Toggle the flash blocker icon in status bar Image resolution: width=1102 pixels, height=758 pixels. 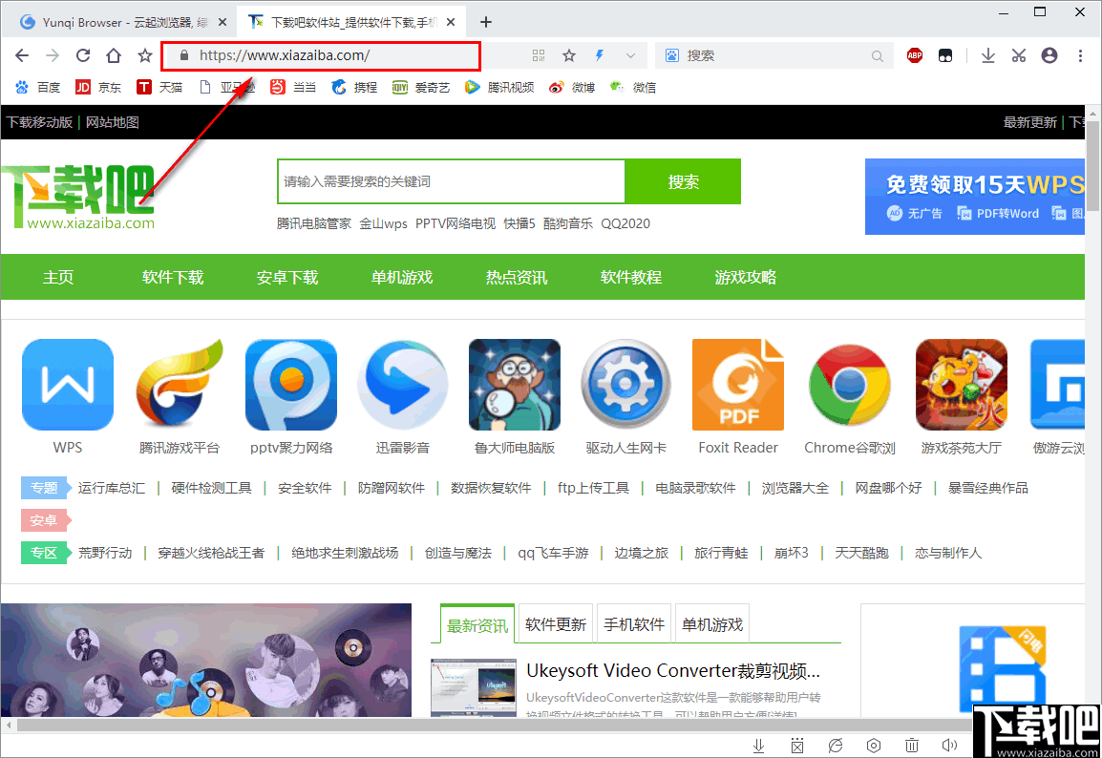(x=836, y=746)
